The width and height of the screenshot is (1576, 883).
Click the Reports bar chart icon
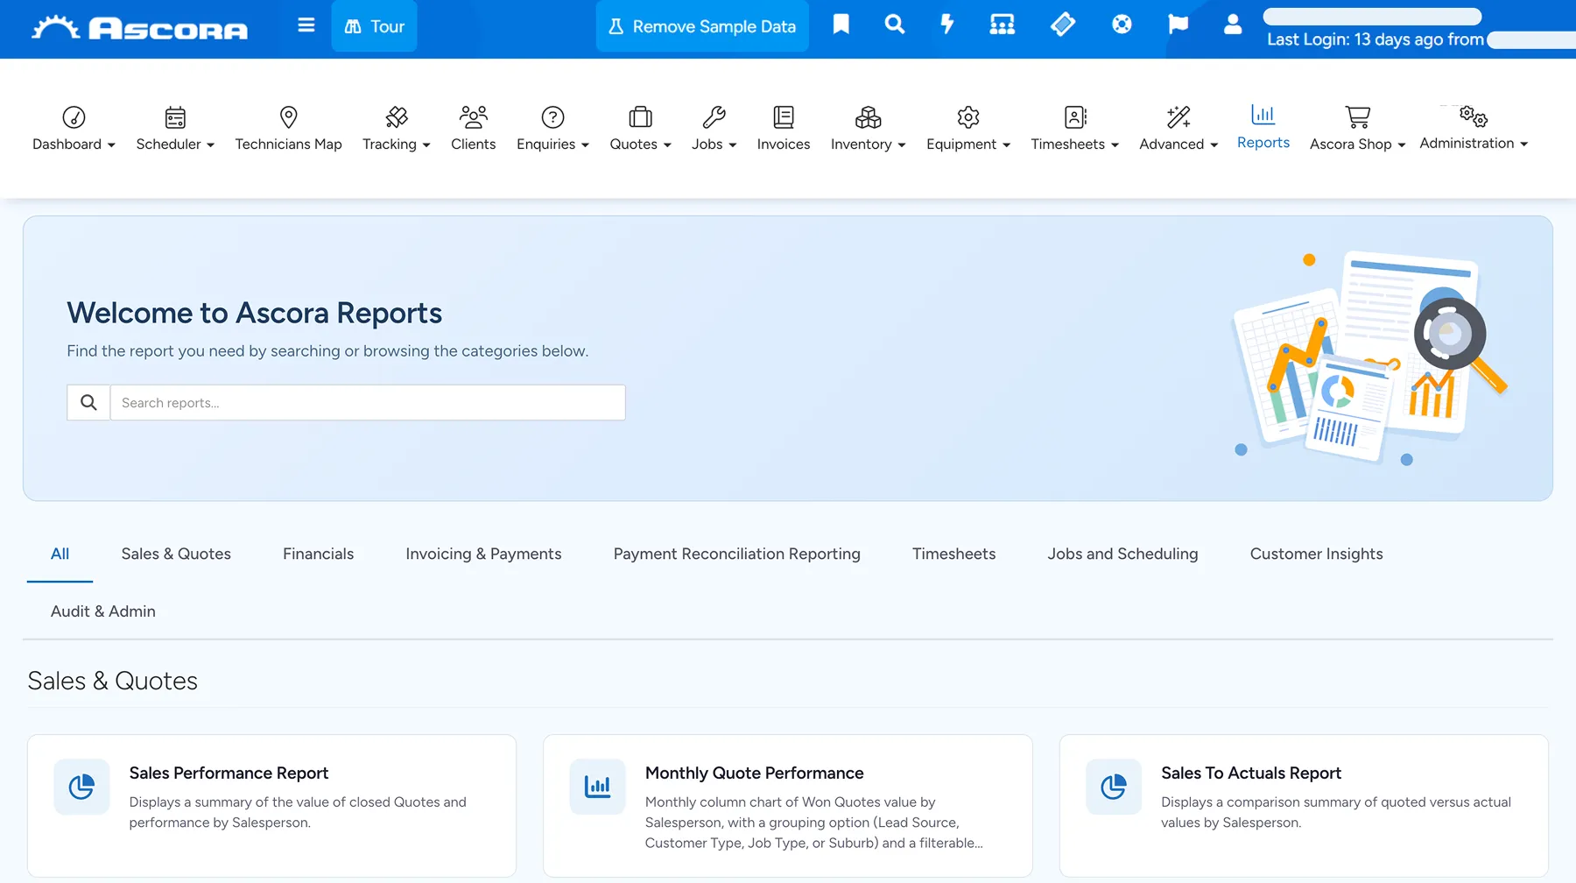1263,115
